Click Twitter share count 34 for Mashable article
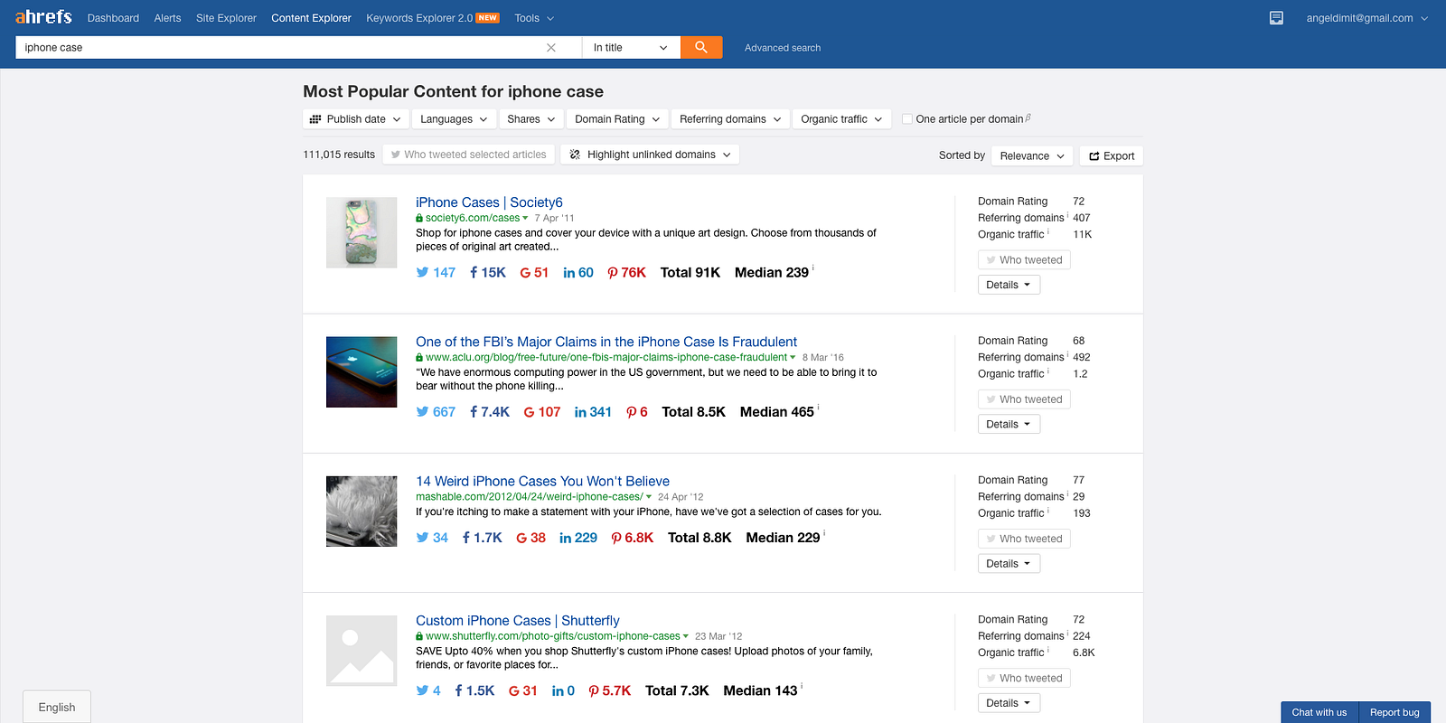The height and width of the screenshot is (723, 1446). click(x=432, y=537)
